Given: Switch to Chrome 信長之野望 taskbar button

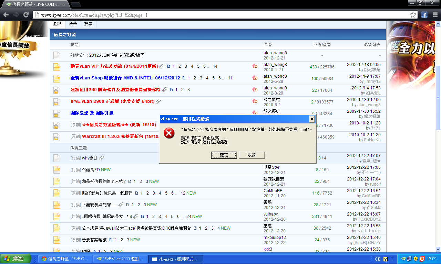Looking at the screenshot, I should [x=65, y=259].
